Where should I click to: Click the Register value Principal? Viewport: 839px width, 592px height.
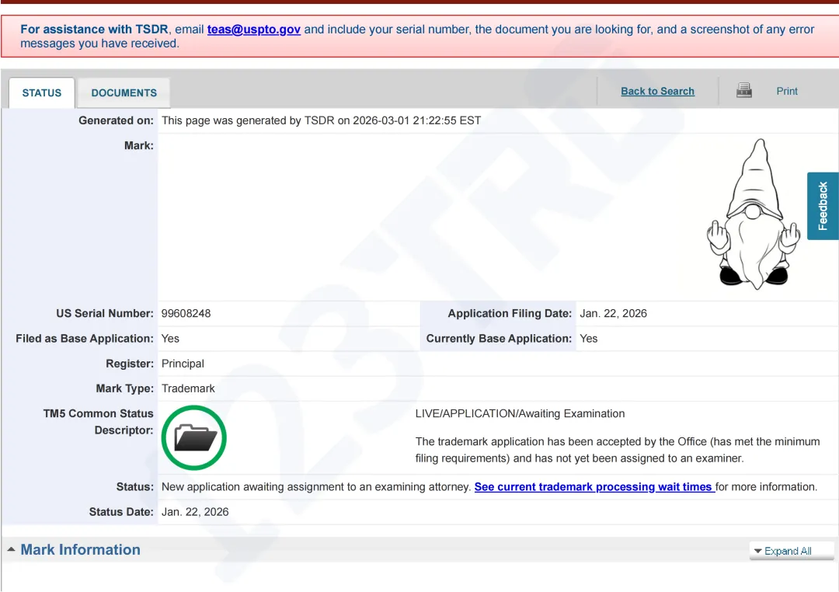click(183, 364)
